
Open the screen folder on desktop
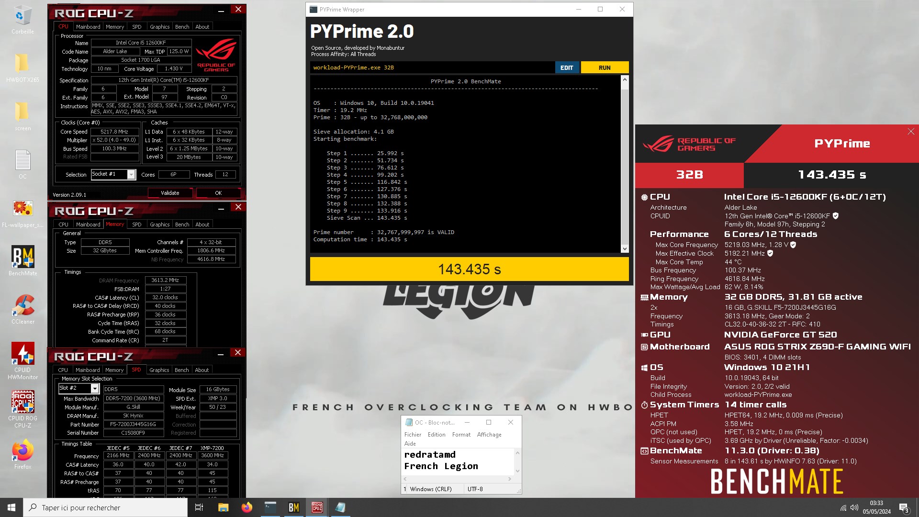[x=22, y=116]
